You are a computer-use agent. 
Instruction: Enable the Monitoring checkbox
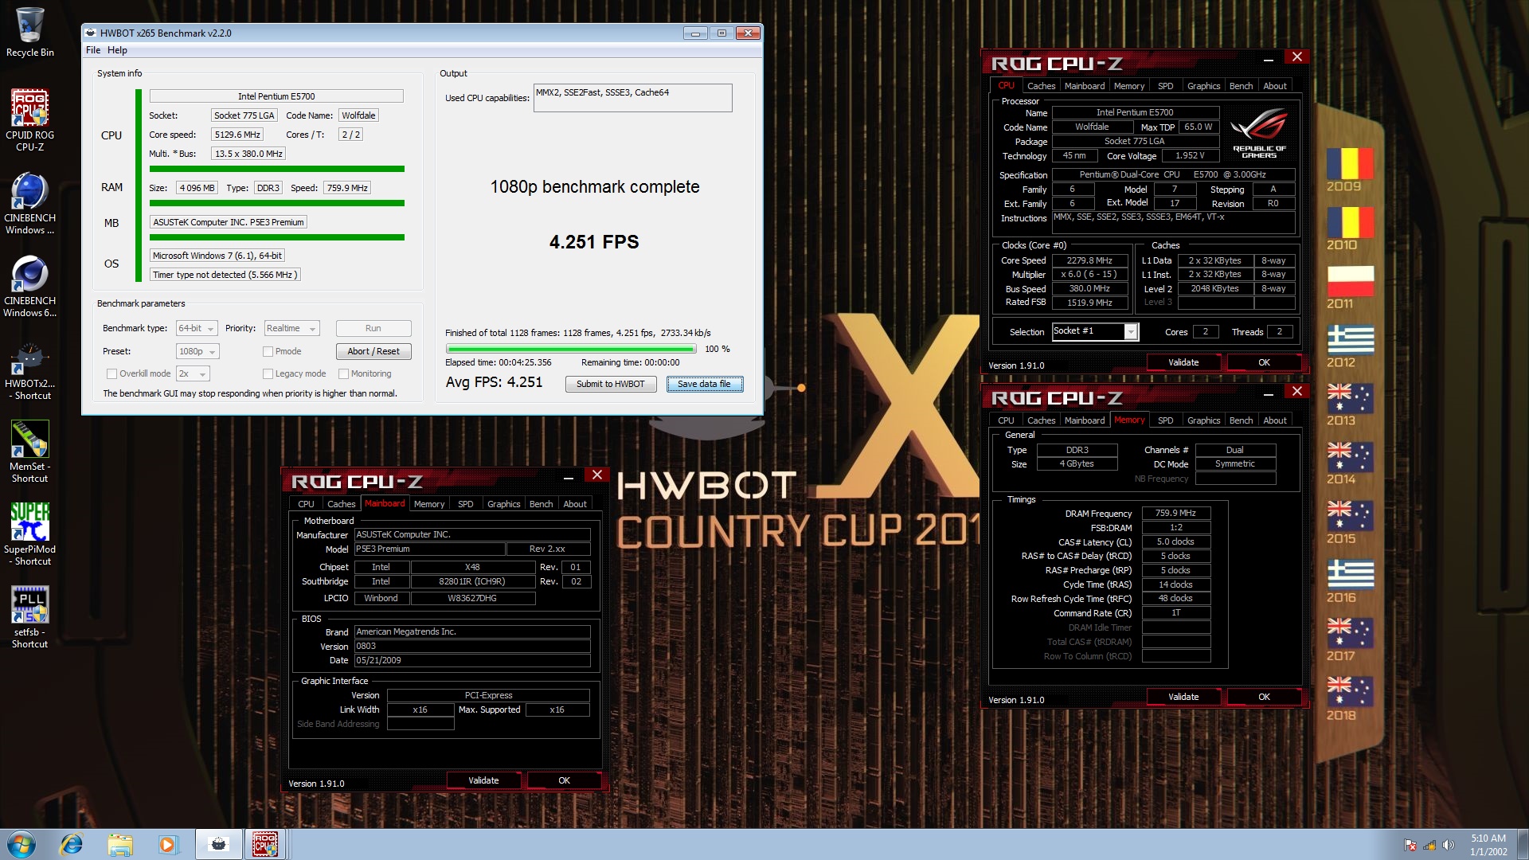click(x=343, y=373)
